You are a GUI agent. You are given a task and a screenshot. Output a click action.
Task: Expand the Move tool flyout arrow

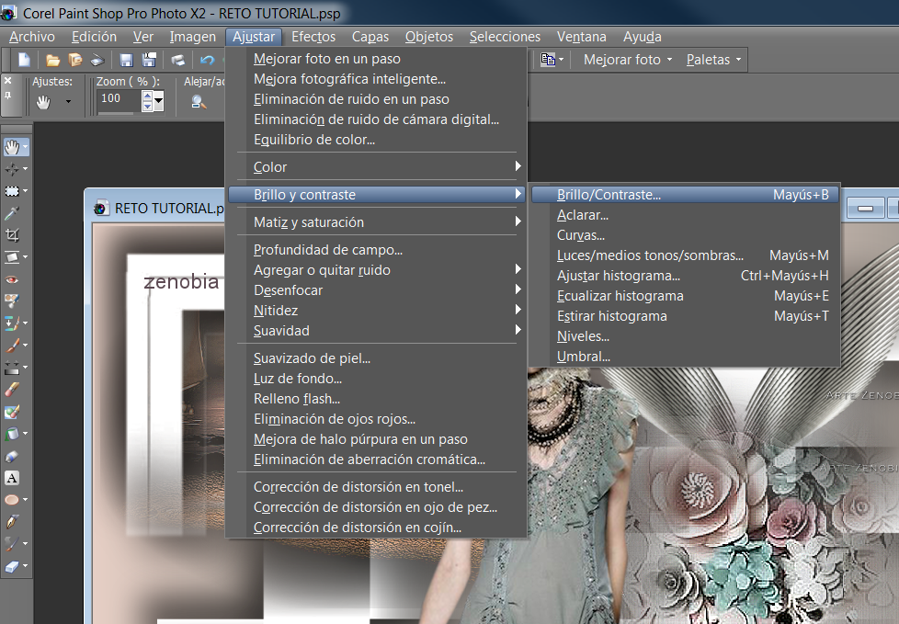25,169
